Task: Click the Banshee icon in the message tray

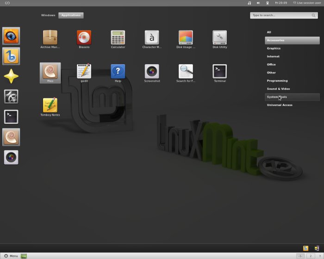Action: [x=305, y=248]
